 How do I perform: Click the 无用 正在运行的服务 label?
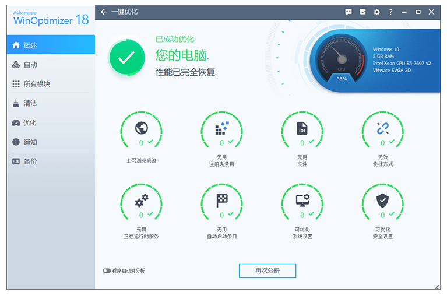tap(142, 233)
